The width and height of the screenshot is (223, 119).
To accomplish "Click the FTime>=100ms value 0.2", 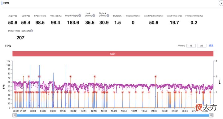I will [x=194, y=23].
